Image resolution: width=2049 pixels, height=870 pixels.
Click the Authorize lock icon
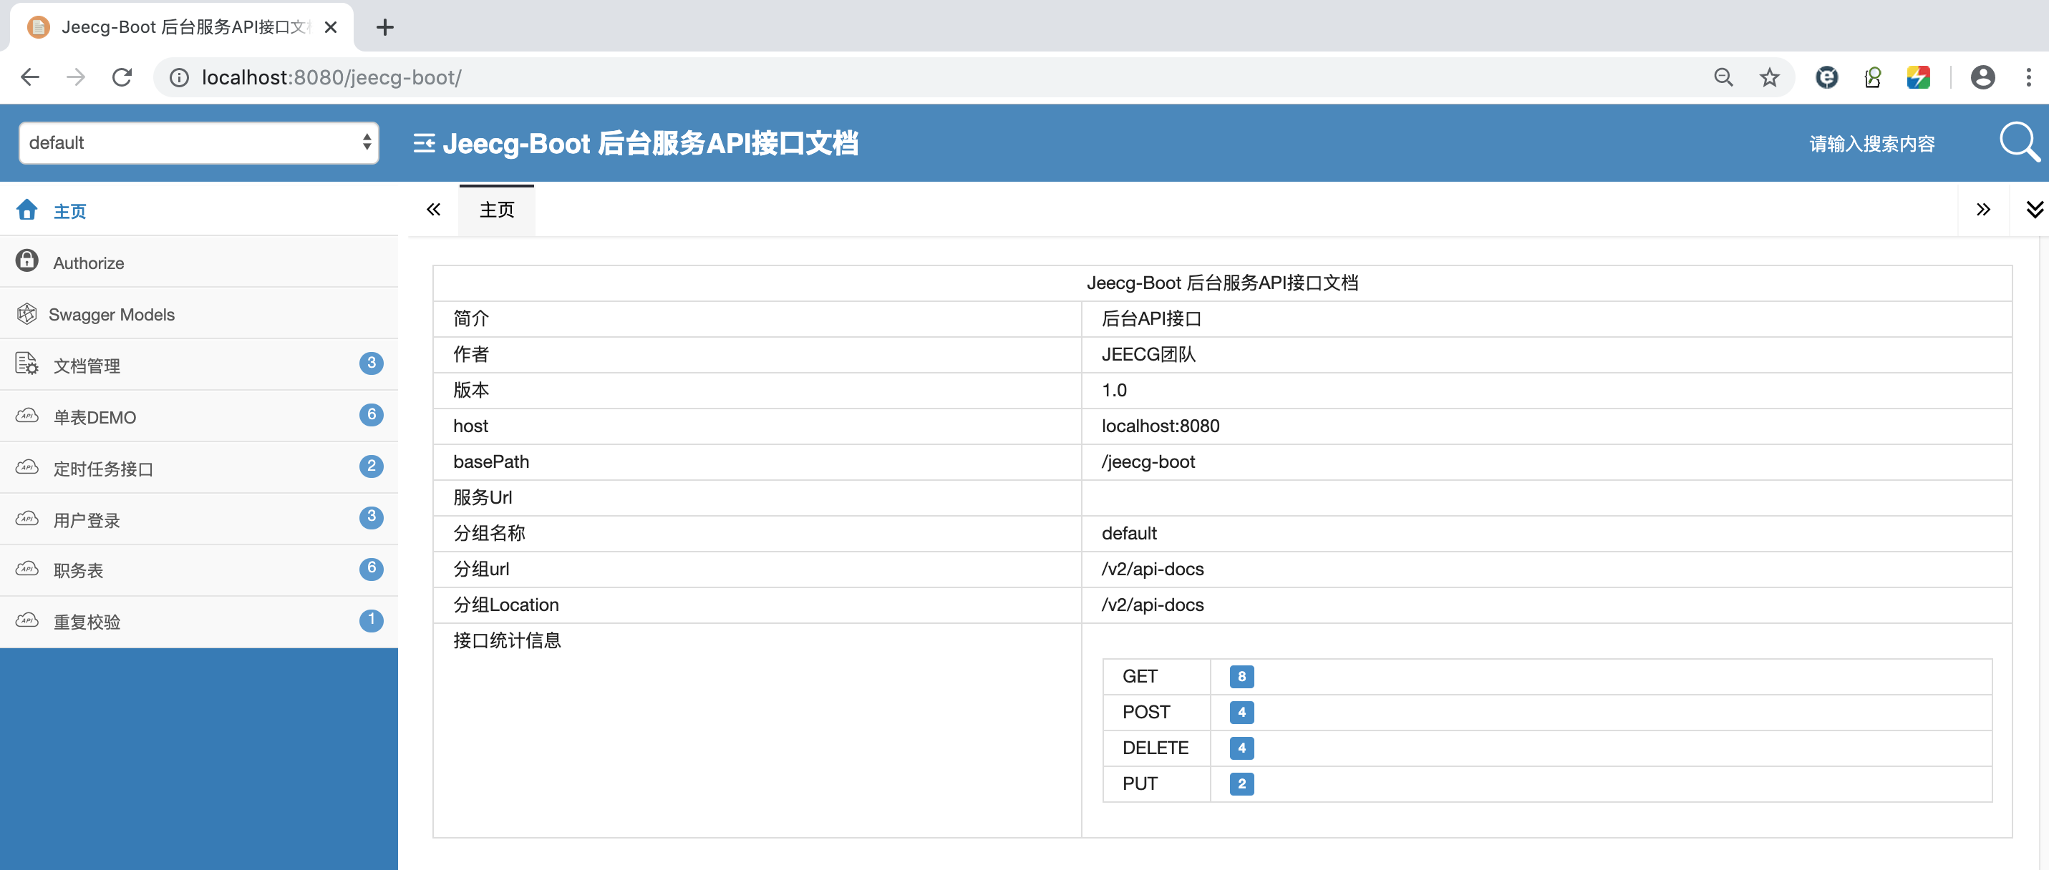click(x=27, y=262)
